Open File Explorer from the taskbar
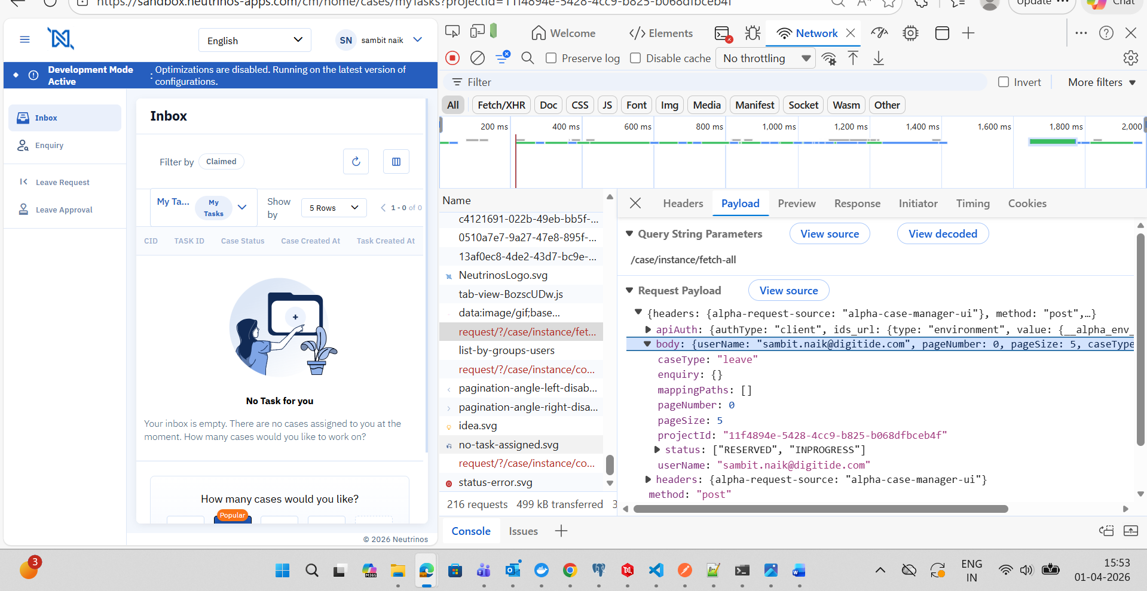 [398, 570]
